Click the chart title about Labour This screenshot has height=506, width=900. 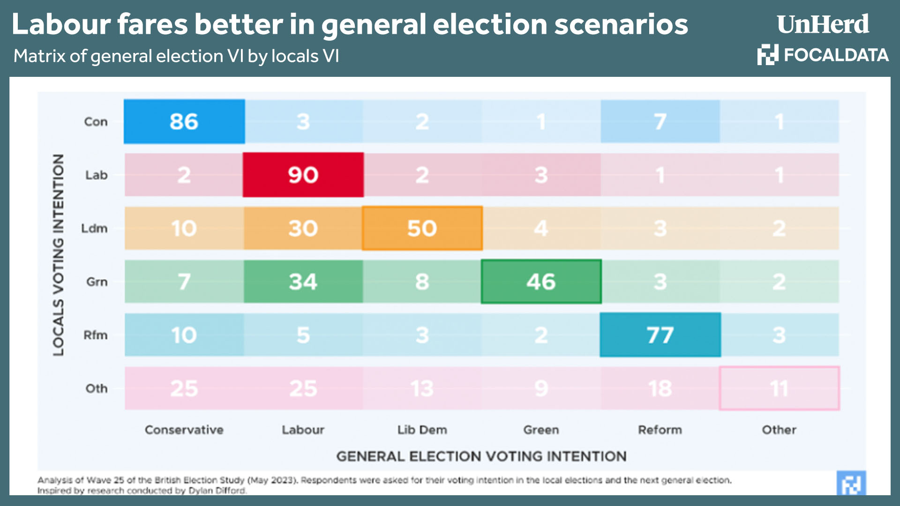click(350, 24)
